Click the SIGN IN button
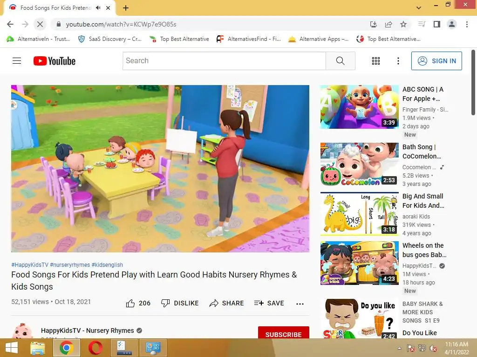 coord(436,61)
